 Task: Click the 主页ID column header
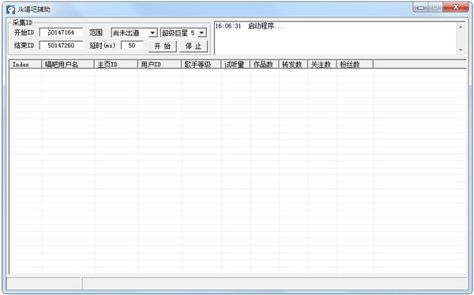tap(116, 65)
